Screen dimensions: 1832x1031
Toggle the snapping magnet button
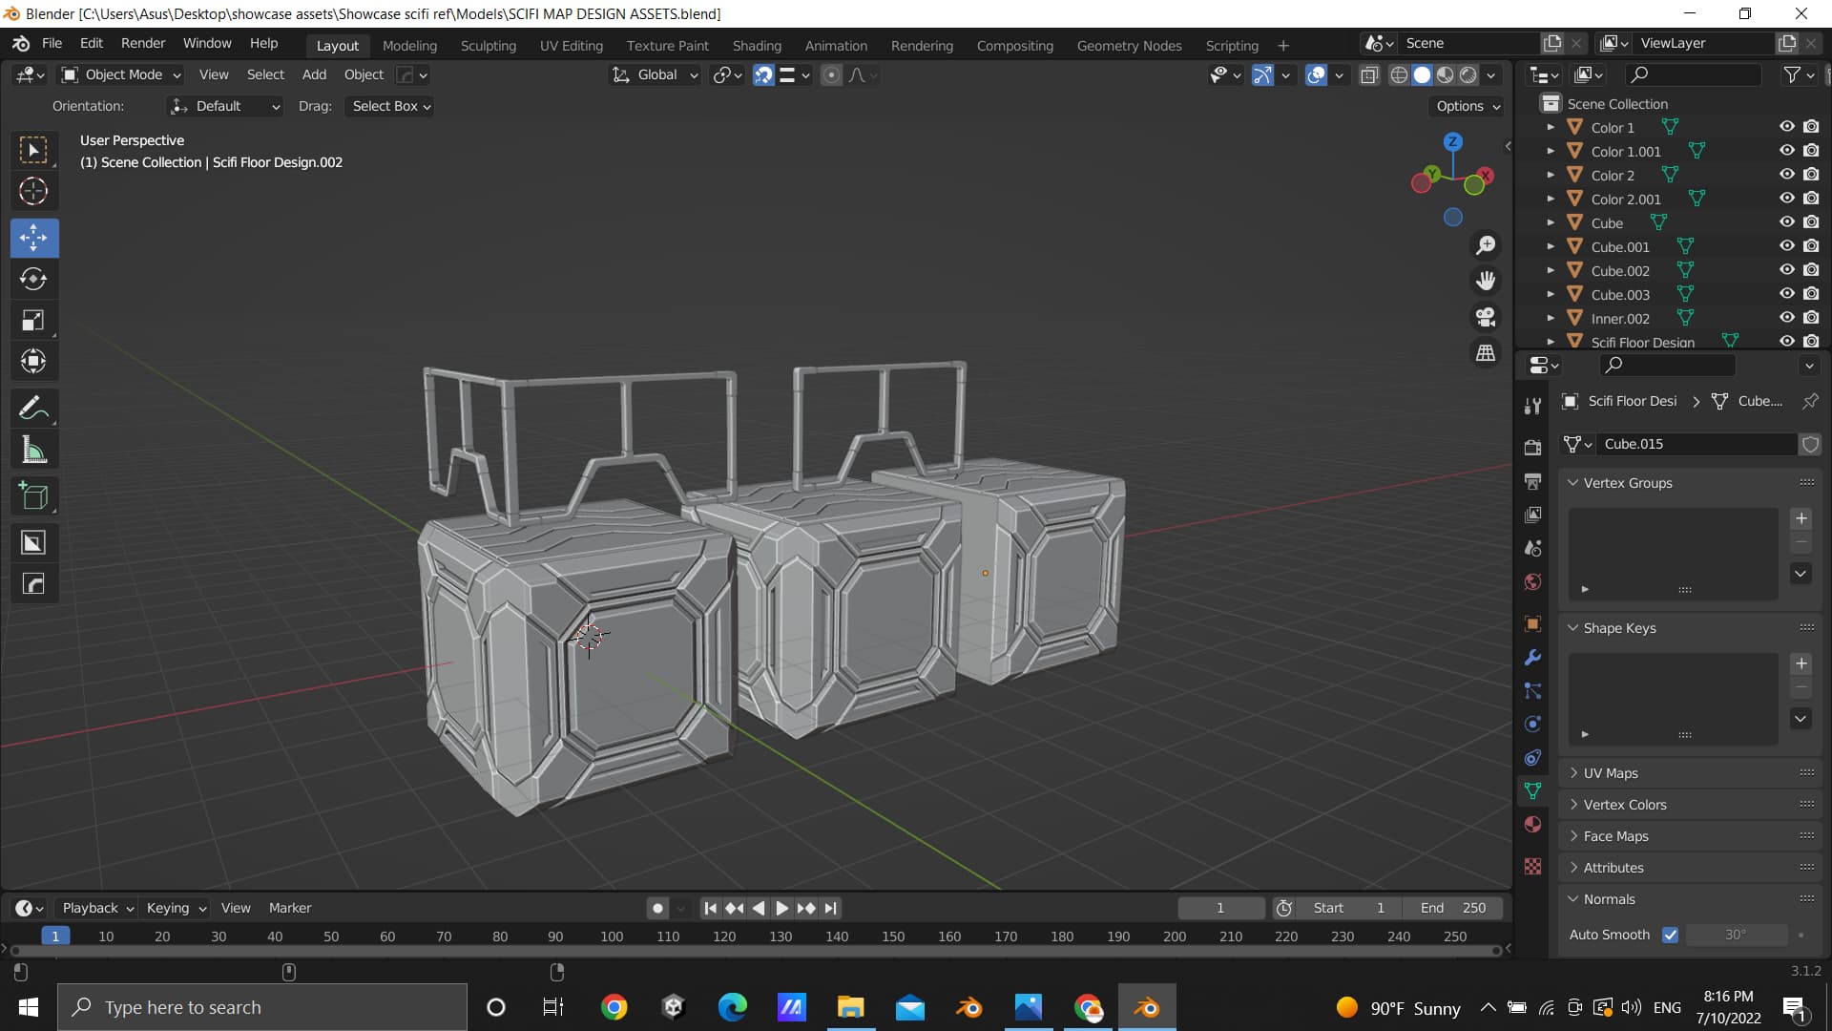763,74
